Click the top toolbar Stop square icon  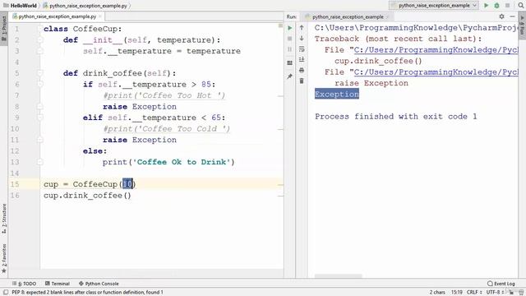(508, 6)
